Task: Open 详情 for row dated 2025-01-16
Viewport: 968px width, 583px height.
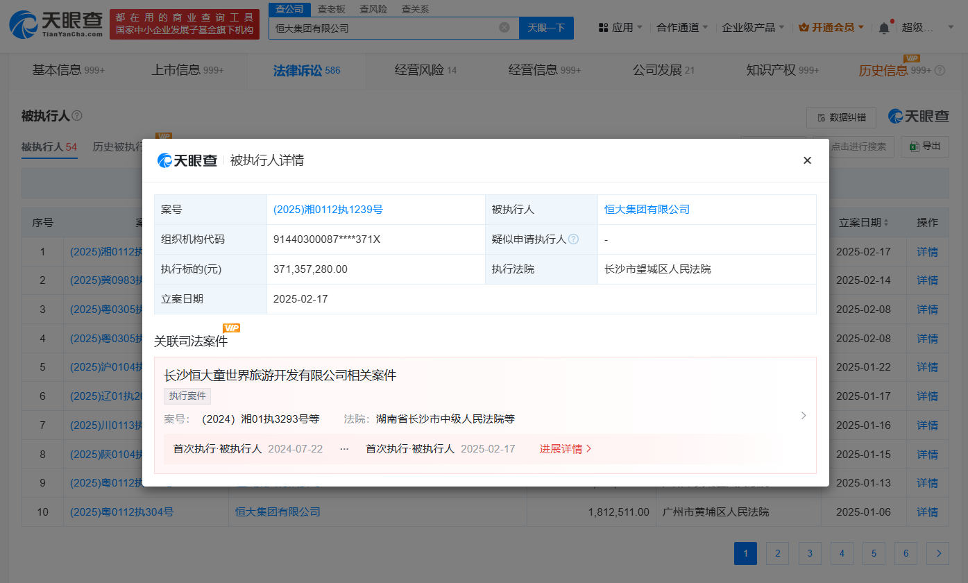Action: click(927, 425)
